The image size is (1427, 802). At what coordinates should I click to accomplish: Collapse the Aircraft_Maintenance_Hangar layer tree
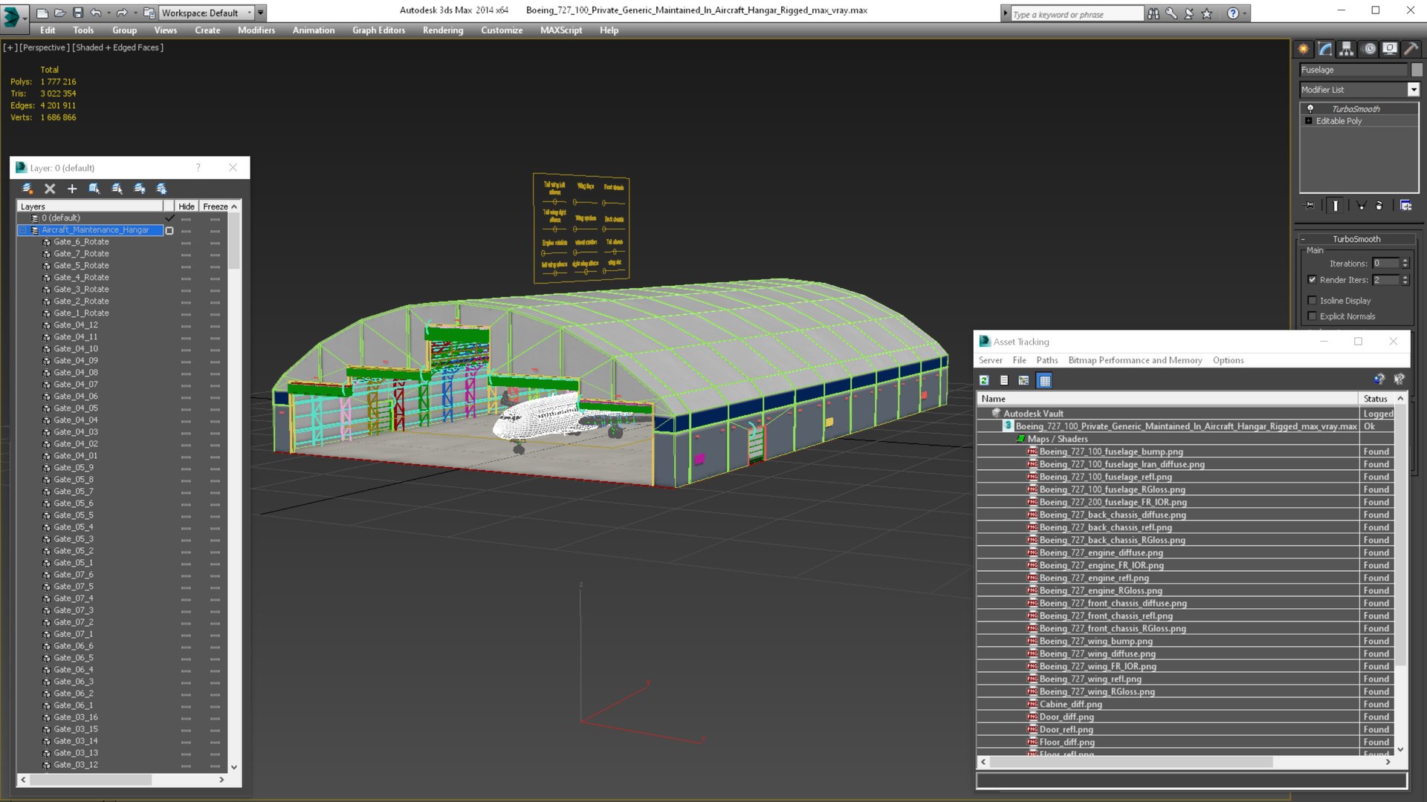coord(23,230)
